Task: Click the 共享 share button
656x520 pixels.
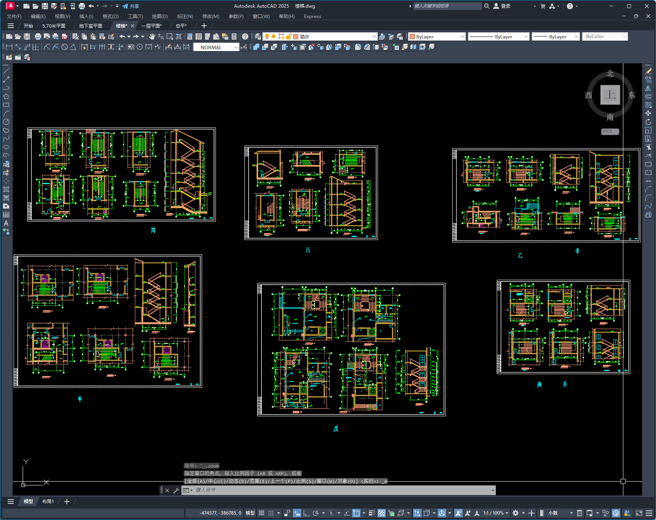Action: 131,6
